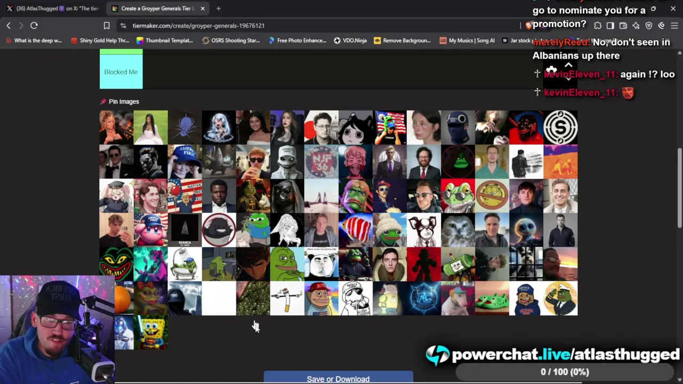Bookmark this page with the bookmark icon
The image size is (683, 384).
(107, 26)
